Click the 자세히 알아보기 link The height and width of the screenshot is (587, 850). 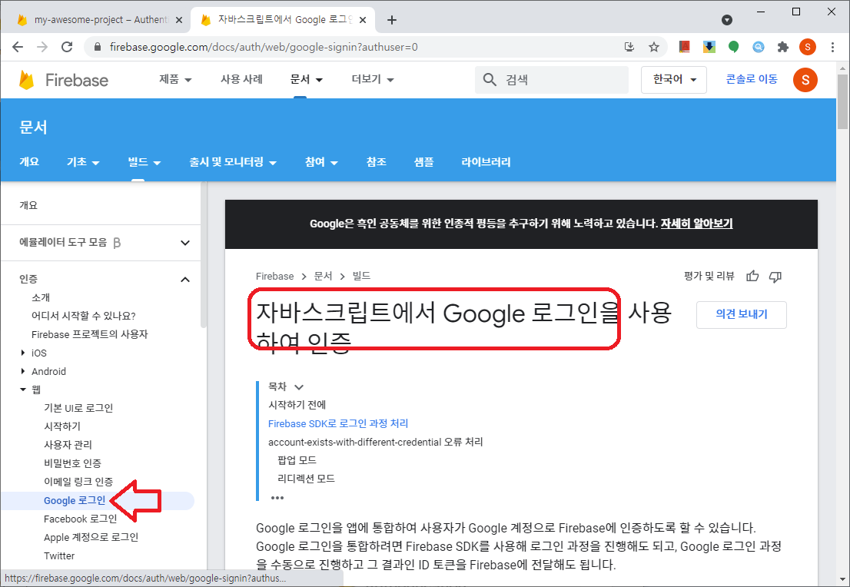696,224
